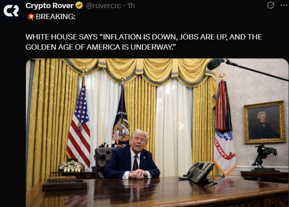Click the 1h post timestamp
The width and height of the screenshot is (289, 207).
[x=131, y=6]
